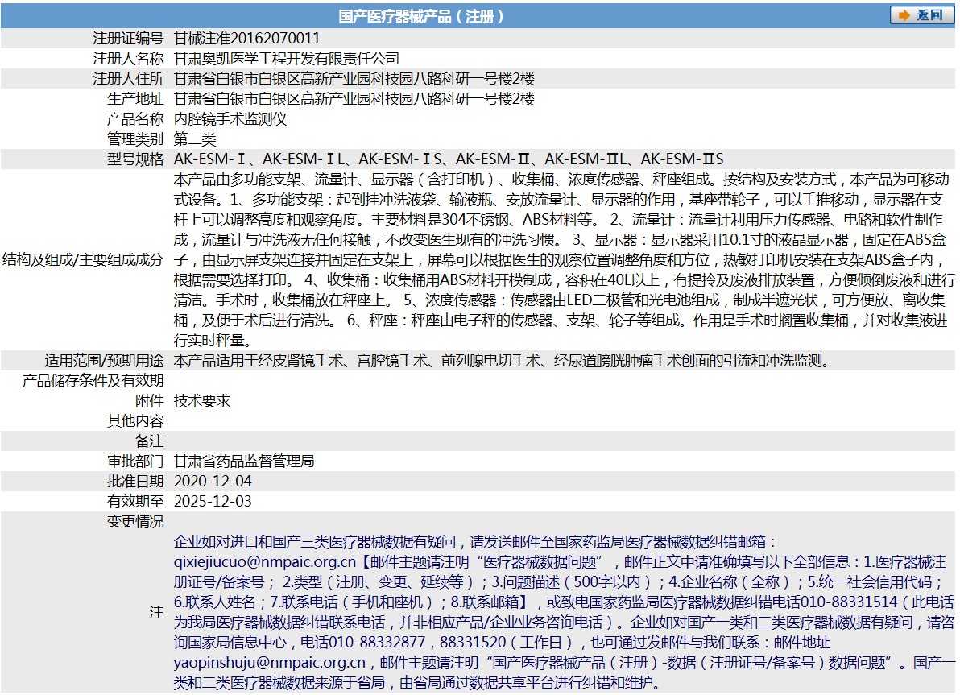Click the intended-use text starting 本产品适用于经皮肾镜手术
Screen dimensions: 960x695
click(x=503, y=361)
